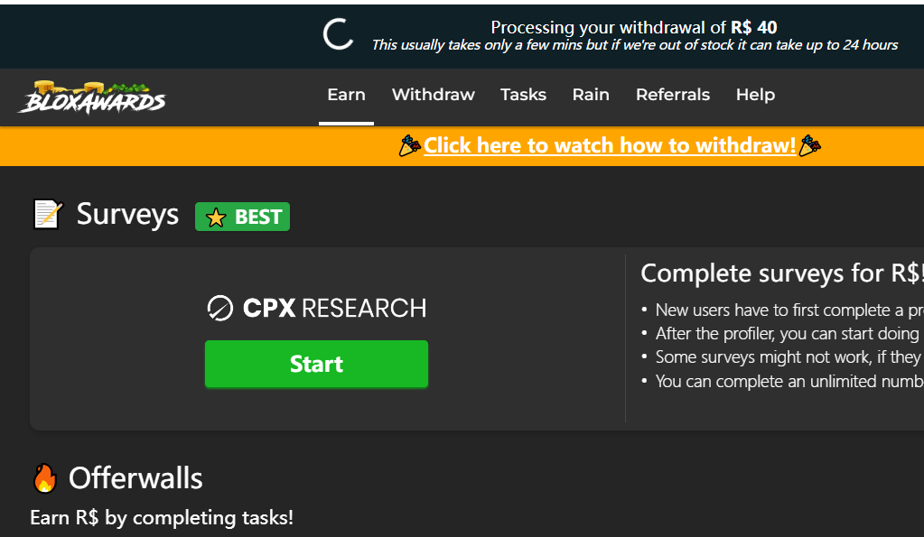This screenshot has width=924, height=537.
Task: Click the star BEST badge
Action: [242, 217]
